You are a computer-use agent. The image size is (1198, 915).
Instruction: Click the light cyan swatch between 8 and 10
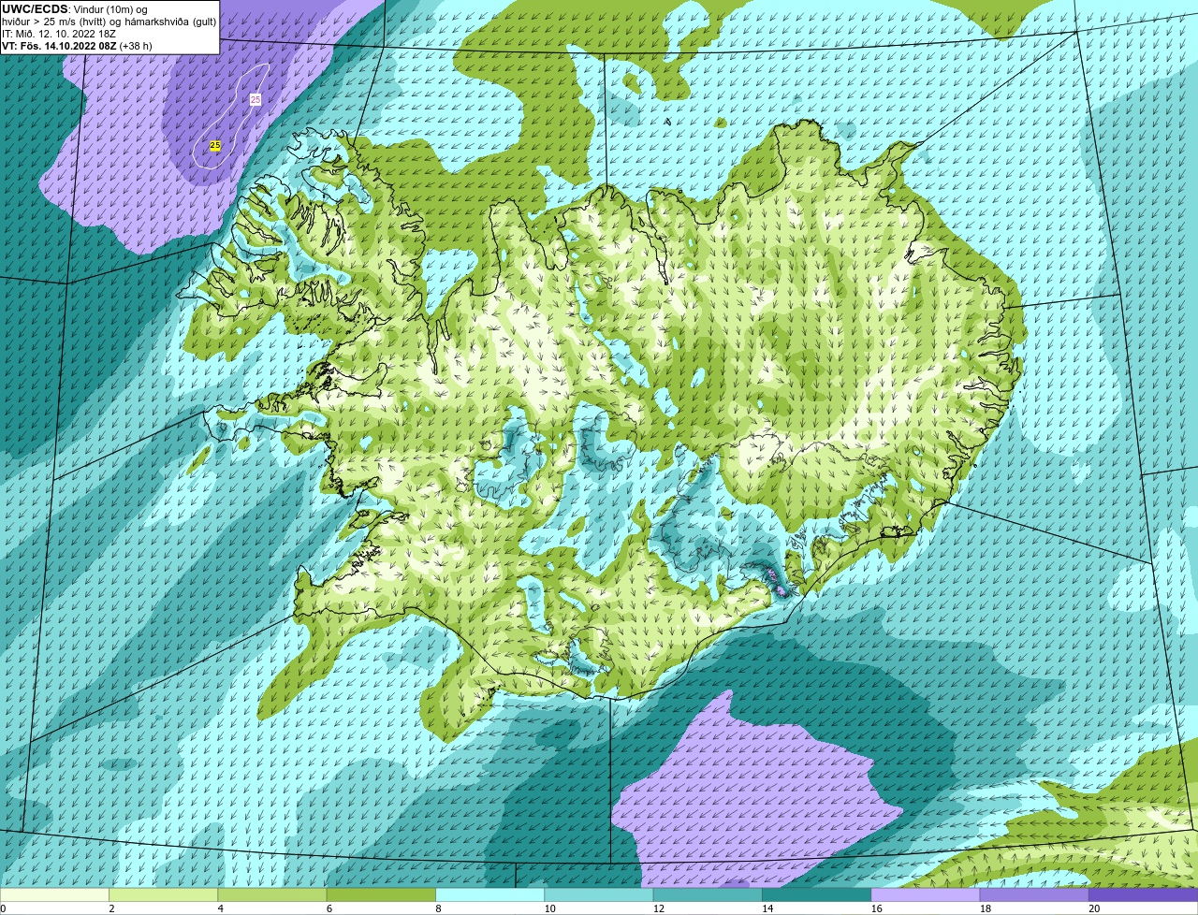coord(490,894)
